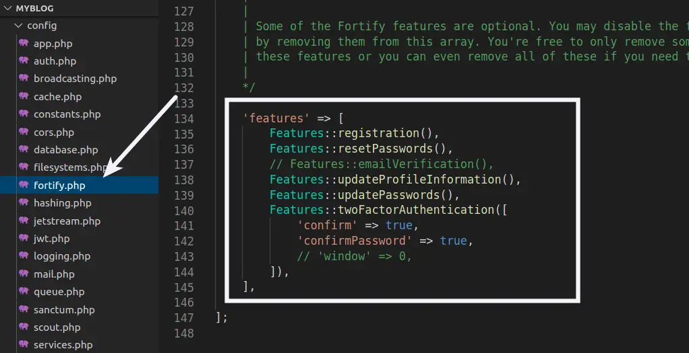Screen dimensions: 689x353
Task: Click the PHP icon beside filesystems.php
Action: point(24,167)
